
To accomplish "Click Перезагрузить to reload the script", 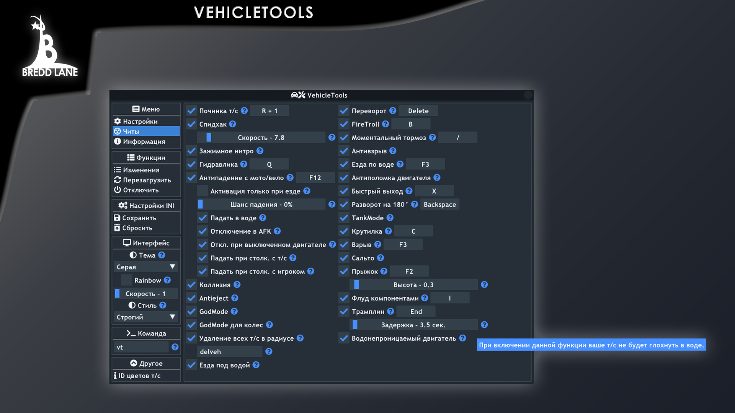I will (146, 180).
